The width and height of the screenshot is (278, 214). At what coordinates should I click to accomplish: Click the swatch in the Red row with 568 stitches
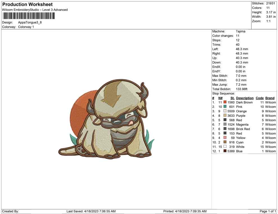click(225, 120)
